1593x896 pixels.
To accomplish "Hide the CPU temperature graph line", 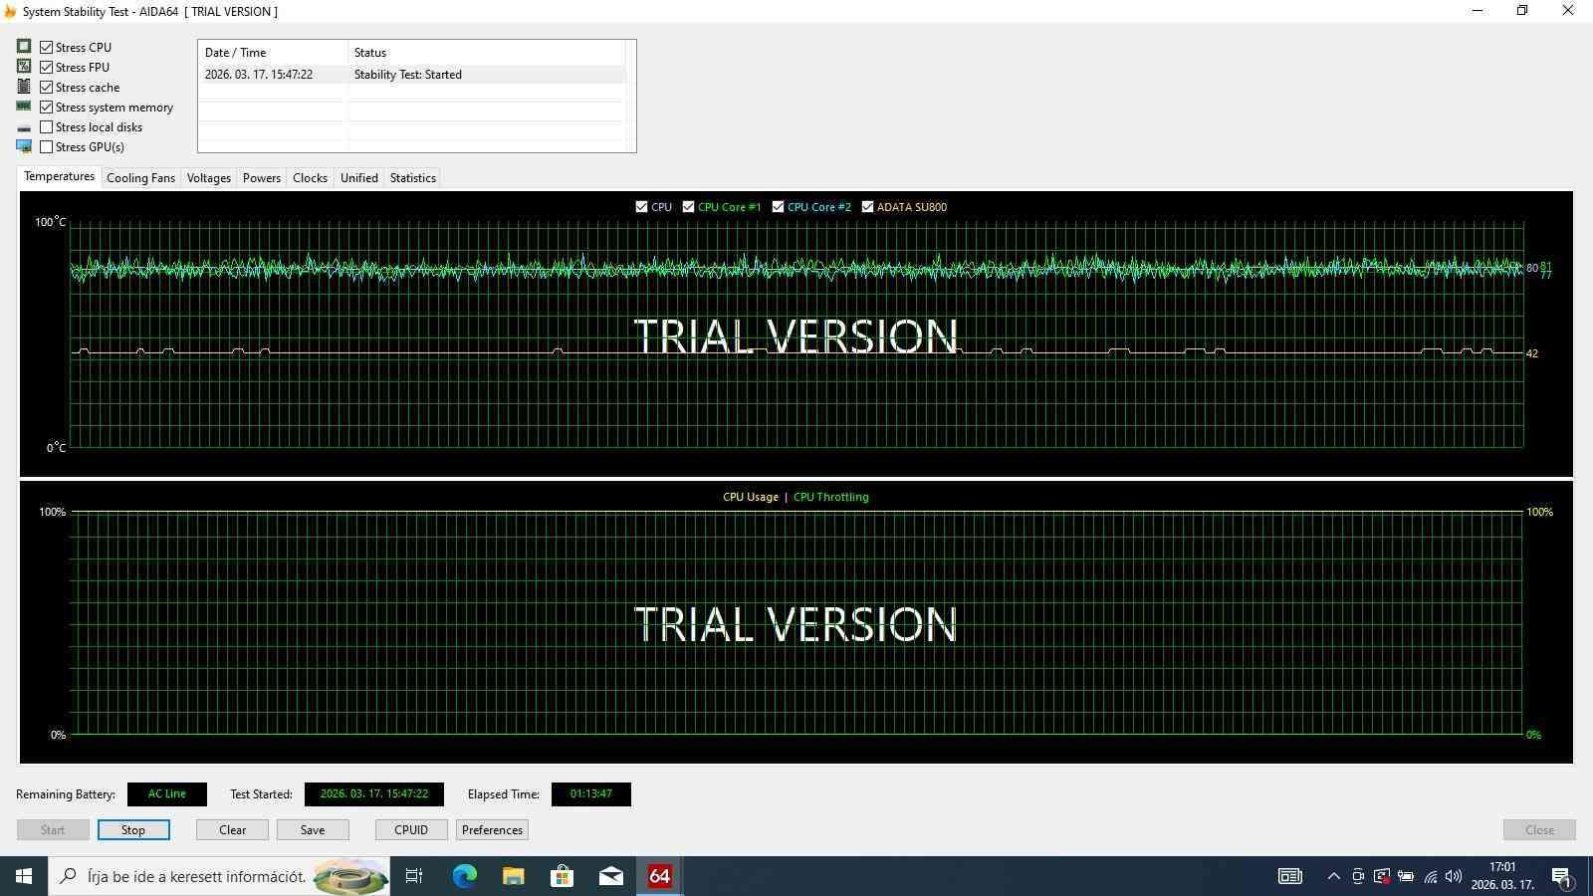I will pos(641,207).
